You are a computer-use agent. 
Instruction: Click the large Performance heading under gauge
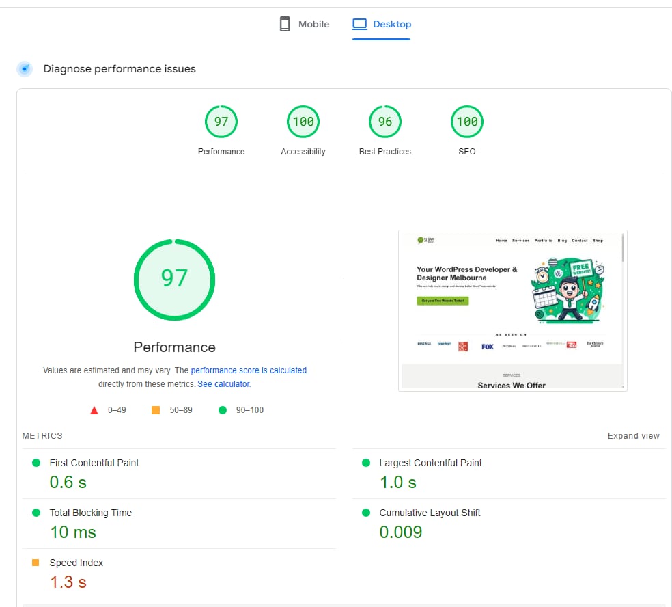pos(174,347)
